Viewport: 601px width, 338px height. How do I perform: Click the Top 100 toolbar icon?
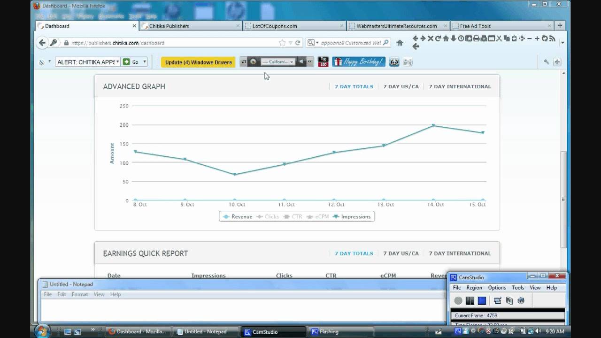323,62
